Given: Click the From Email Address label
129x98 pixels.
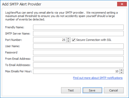Looking at the screenshot, I should (18, 59).
